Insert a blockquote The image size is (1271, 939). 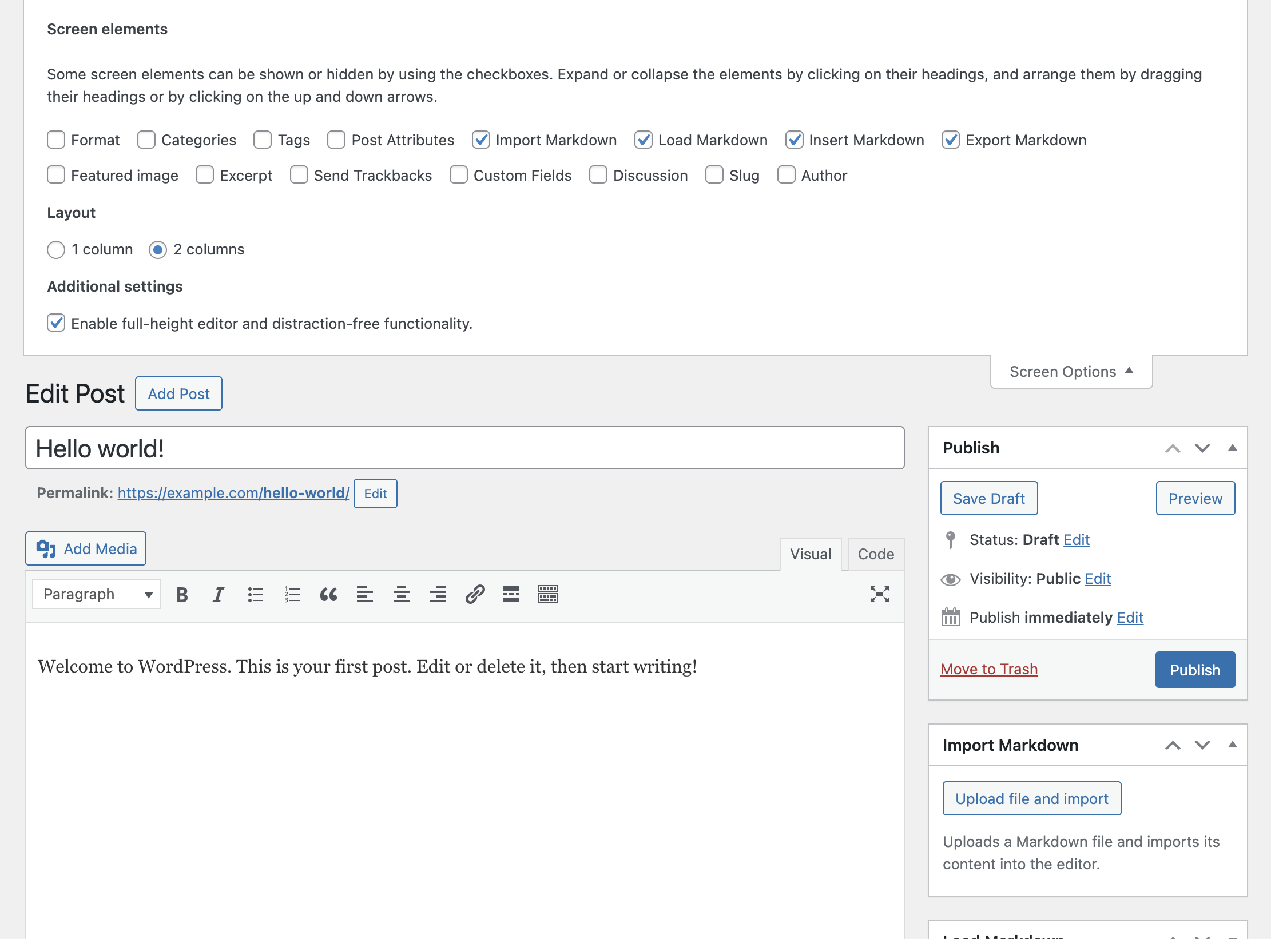point(329,594)
